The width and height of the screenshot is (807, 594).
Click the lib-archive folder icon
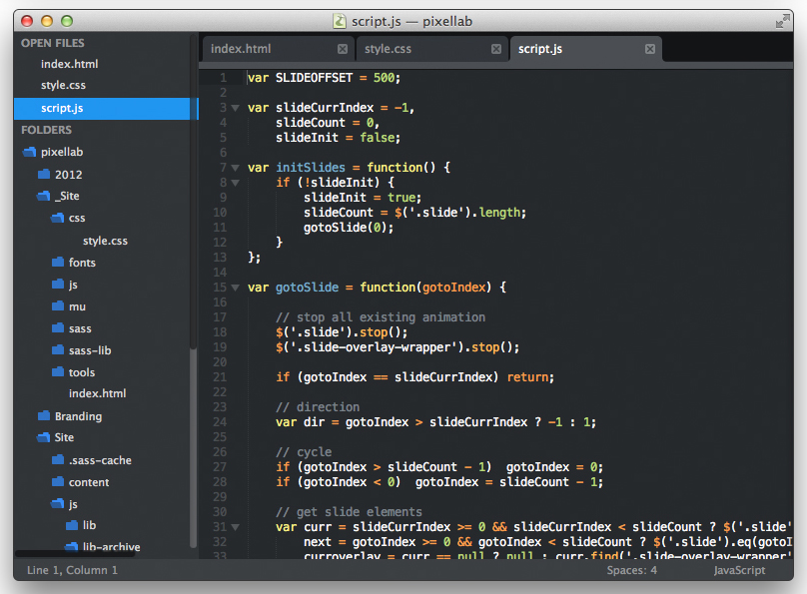[71, 547]
